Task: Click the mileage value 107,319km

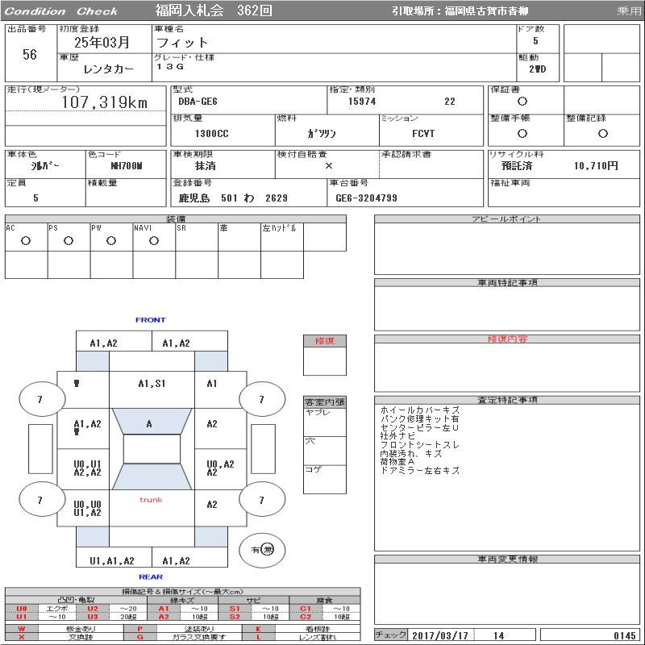Action: (x=105, y=102)
